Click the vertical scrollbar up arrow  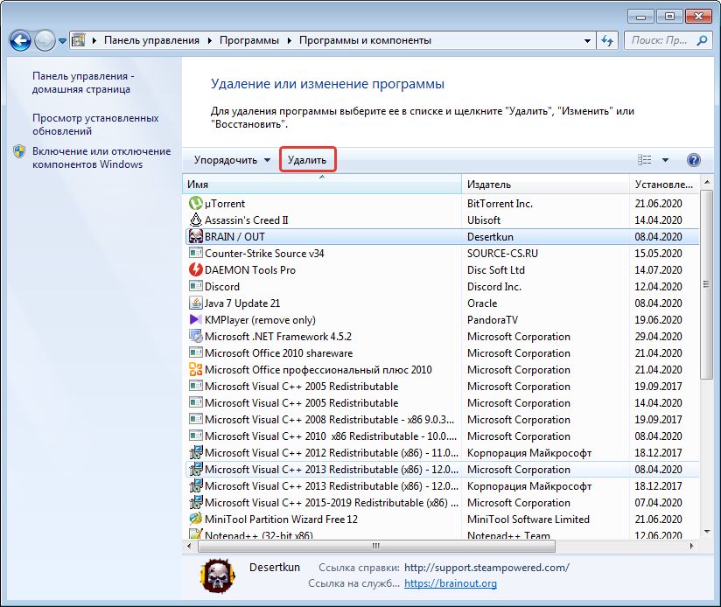706,183
